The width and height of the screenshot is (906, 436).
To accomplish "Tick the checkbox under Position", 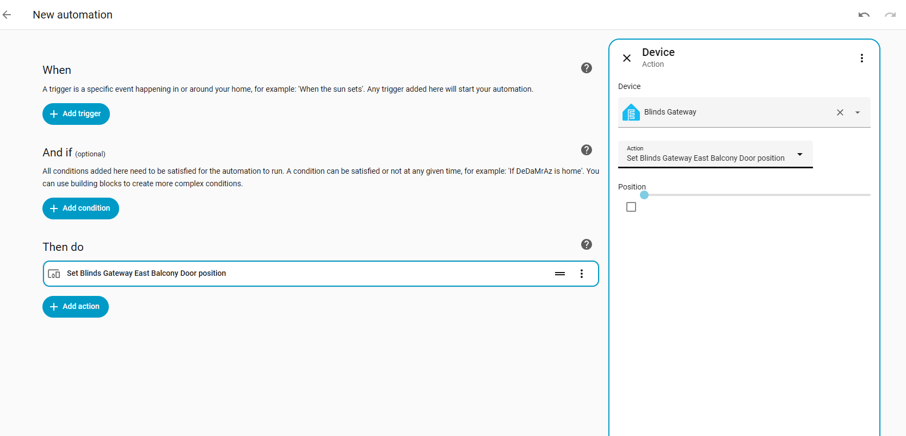I will pos(631,207).
